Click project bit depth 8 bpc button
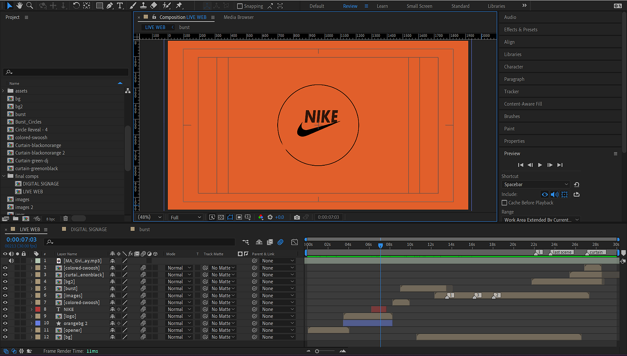Screen dimensions: 627x356 tap(51, 219)
